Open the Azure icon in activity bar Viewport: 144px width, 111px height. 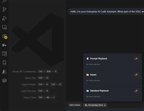(4, 72)
